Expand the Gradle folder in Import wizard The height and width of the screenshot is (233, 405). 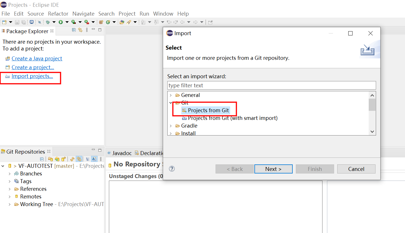(171, 126)
